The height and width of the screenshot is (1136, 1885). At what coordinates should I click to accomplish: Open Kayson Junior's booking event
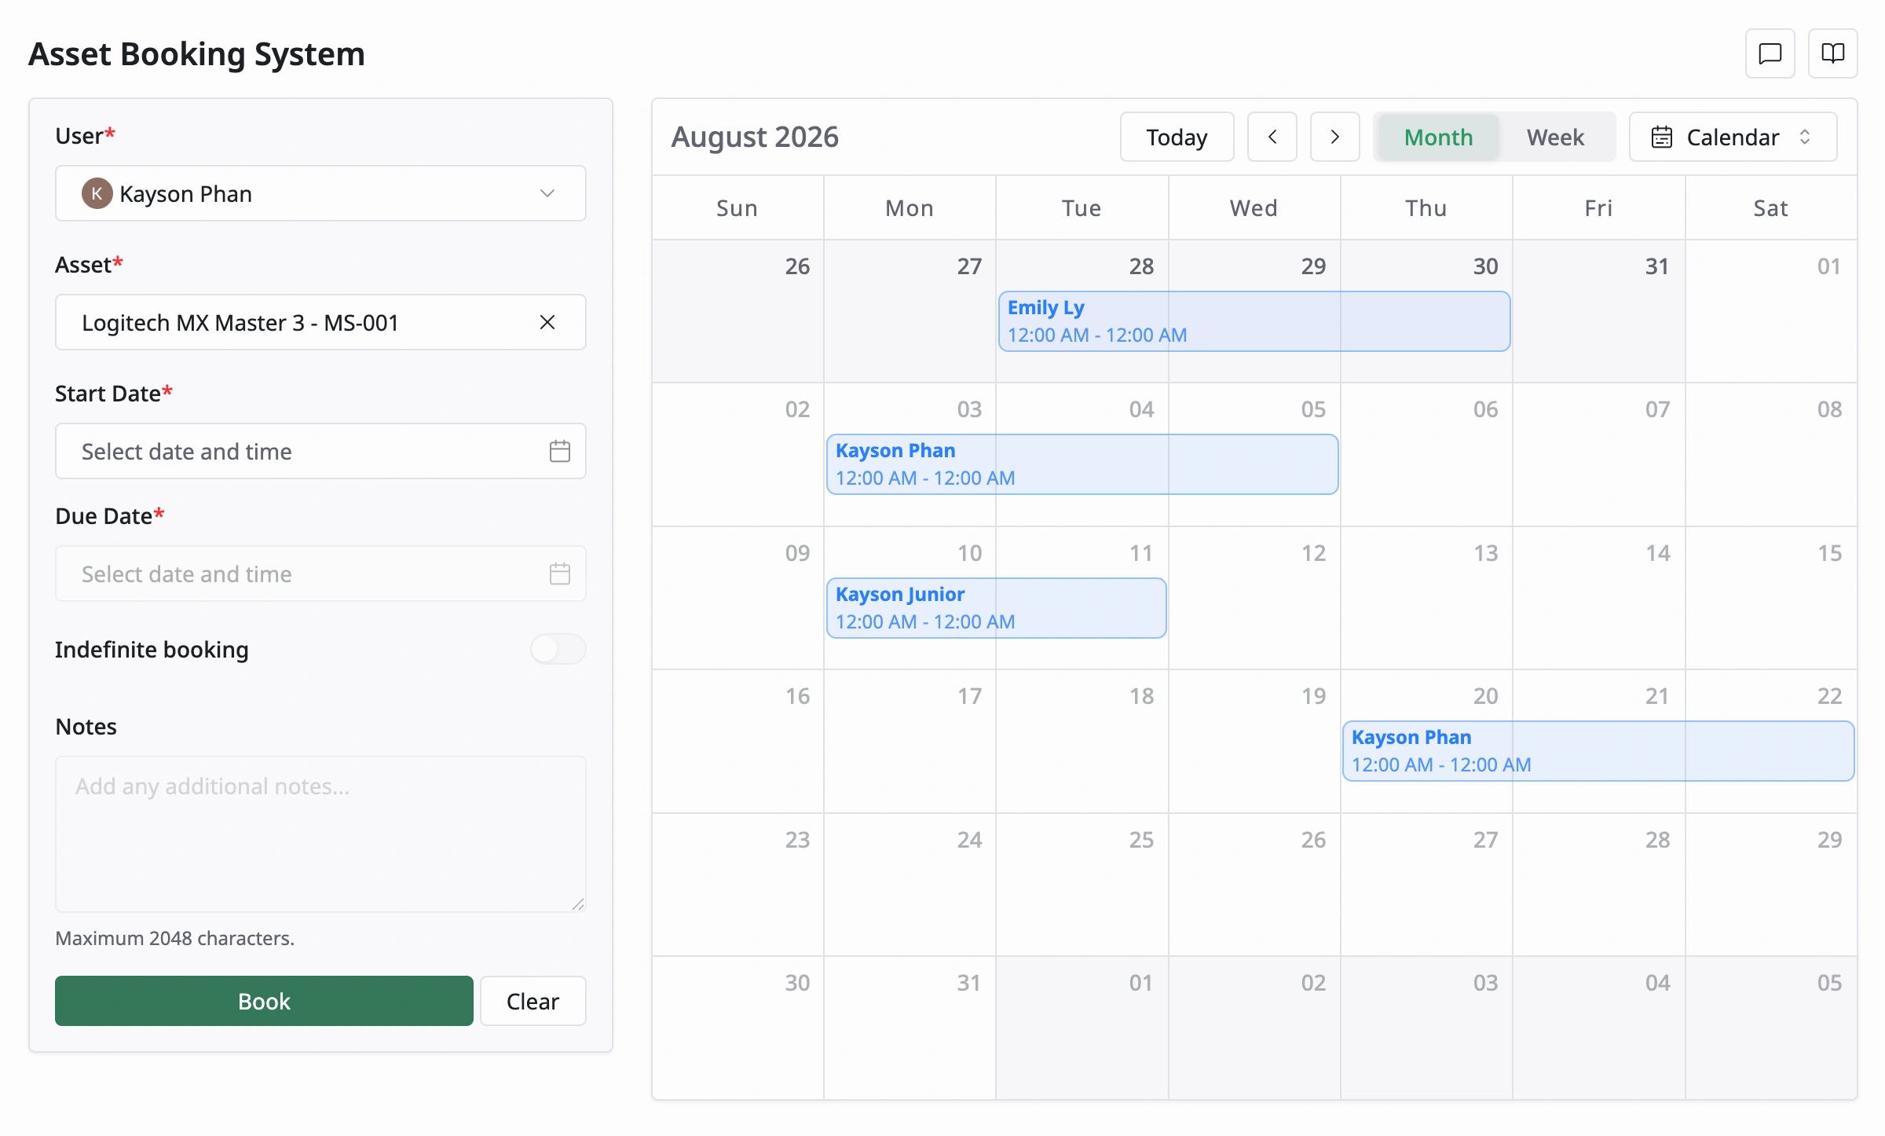pyautogui.click(x=996, y=607)
